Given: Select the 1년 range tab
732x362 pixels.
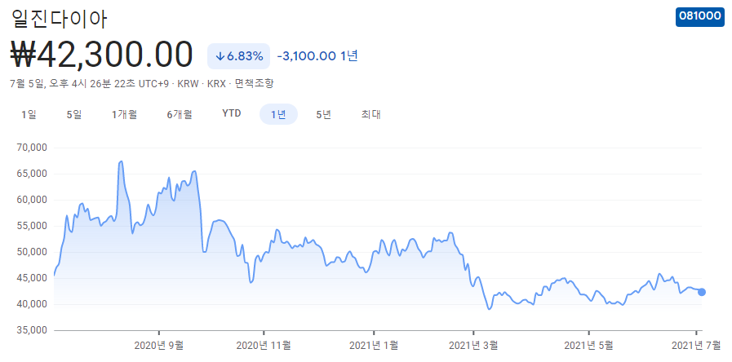Looking at the screenshot, I should 278,114.
